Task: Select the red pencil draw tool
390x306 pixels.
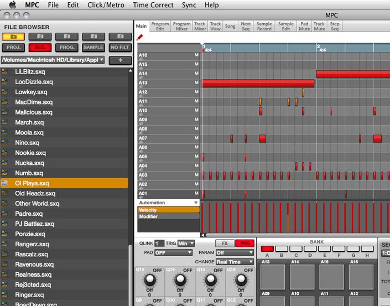Action: click(140, 37)
